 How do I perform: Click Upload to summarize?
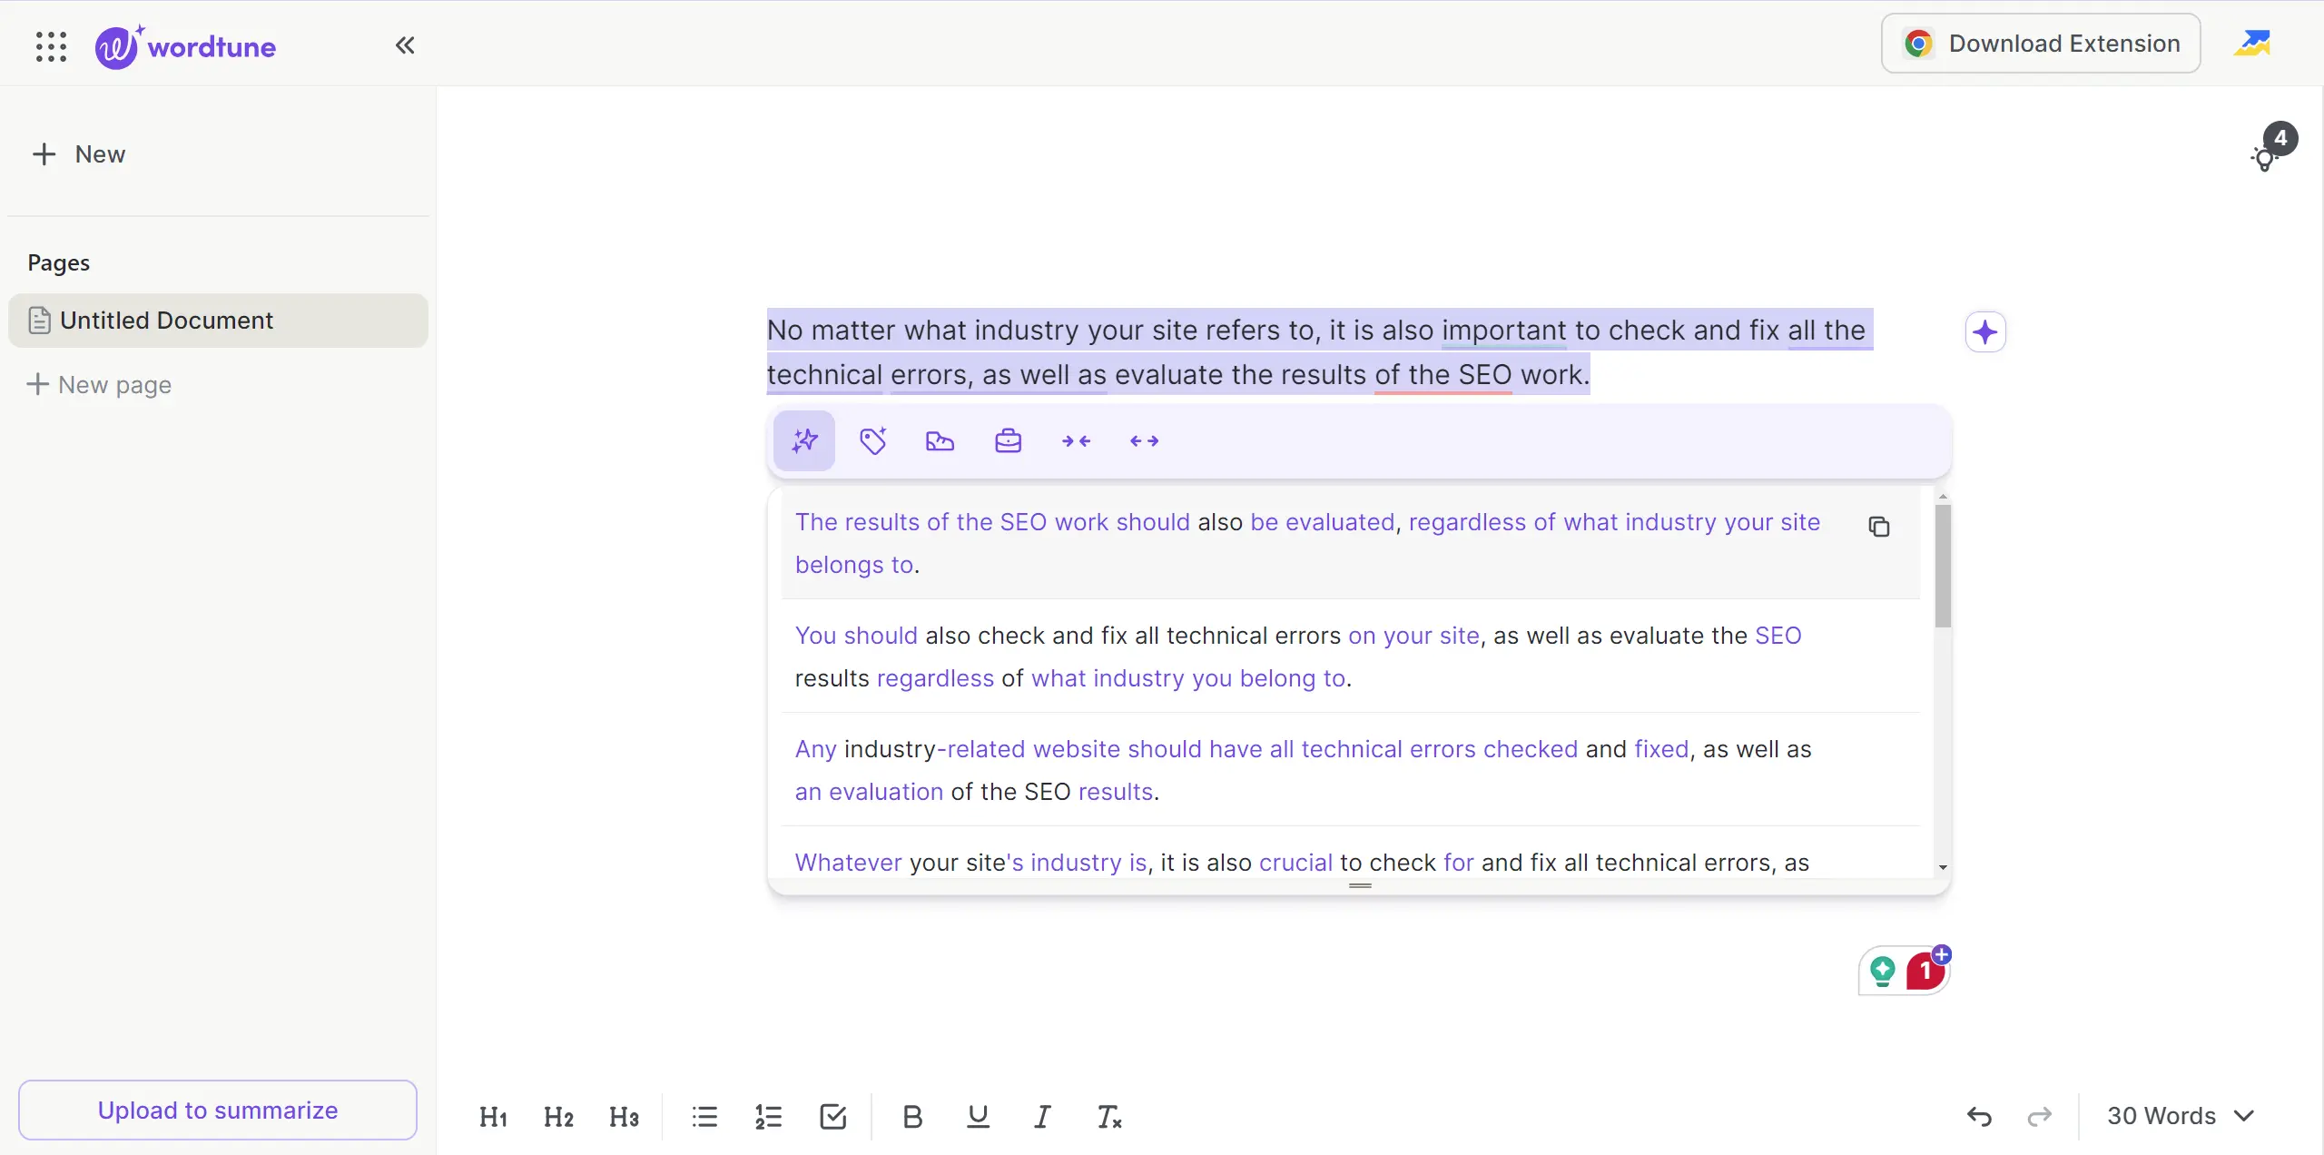click(x=218, y=1111)
